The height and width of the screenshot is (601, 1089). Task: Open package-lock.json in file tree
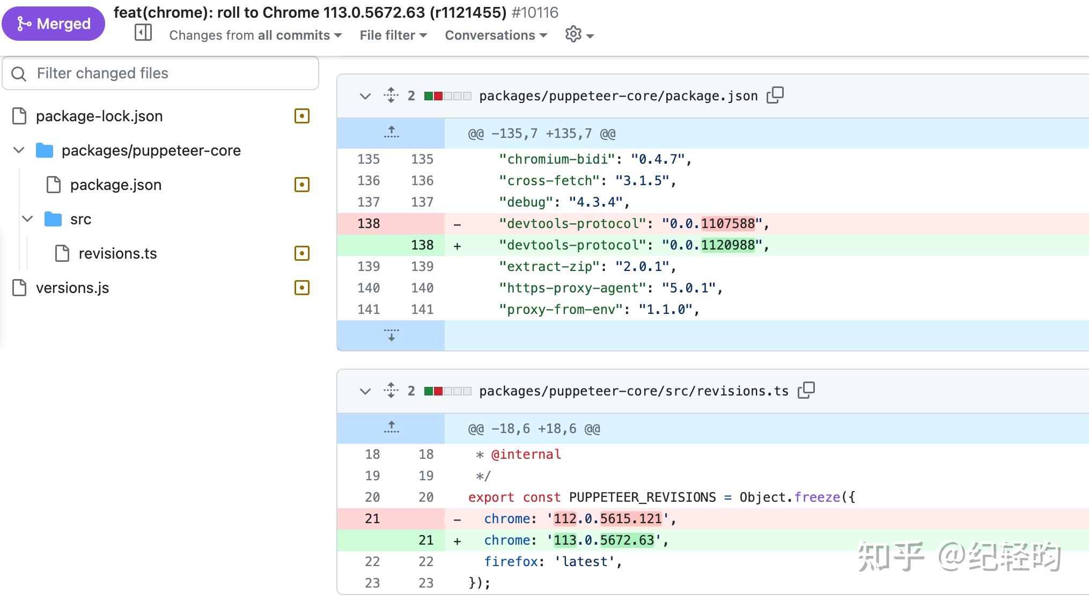[x=99, y=116]
